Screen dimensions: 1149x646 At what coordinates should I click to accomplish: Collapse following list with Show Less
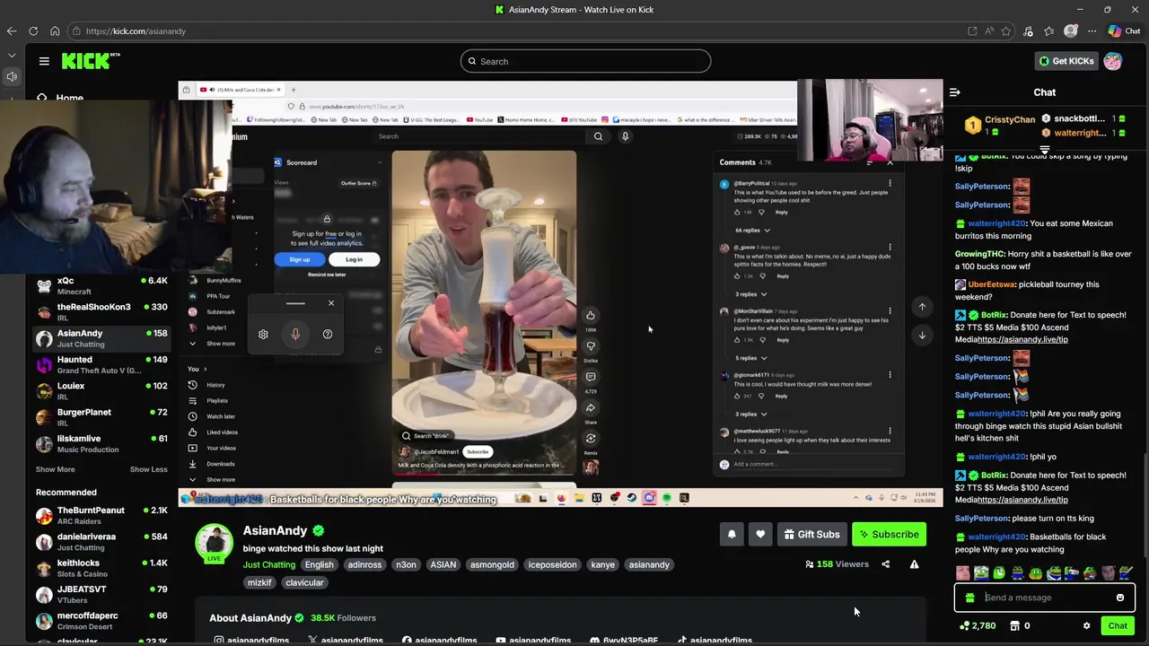point(148,469)
